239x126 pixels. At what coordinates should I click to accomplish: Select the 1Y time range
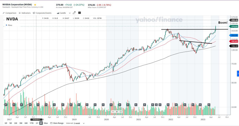(37, 123)
